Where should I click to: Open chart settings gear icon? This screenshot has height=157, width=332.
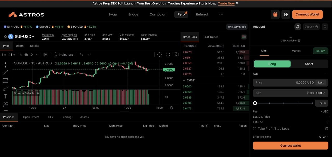click(160, 55)
